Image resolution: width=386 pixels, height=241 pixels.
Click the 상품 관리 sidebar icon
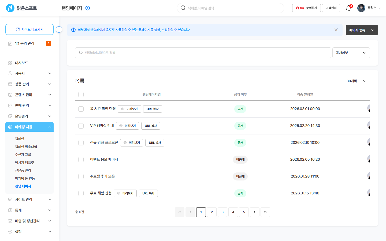(x=10, y=84)
